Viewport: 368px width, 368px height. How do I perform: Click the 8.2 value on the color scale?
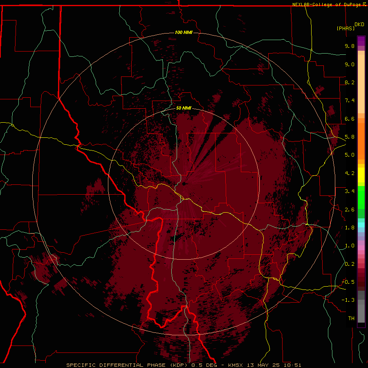(x=350, y=82)
